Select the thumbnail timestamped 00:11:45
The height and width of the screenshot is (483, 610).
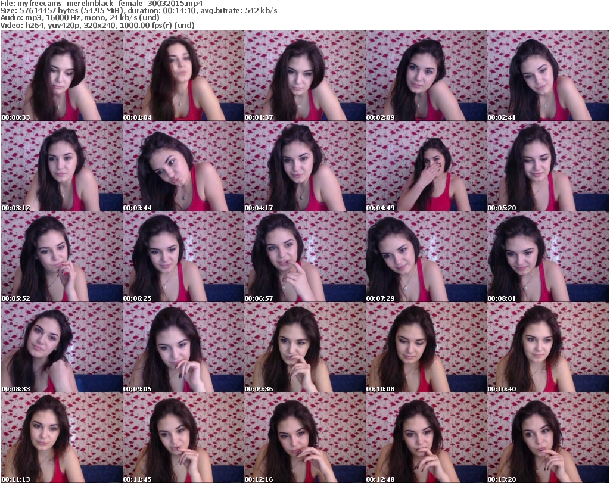(x=183, y=438)
